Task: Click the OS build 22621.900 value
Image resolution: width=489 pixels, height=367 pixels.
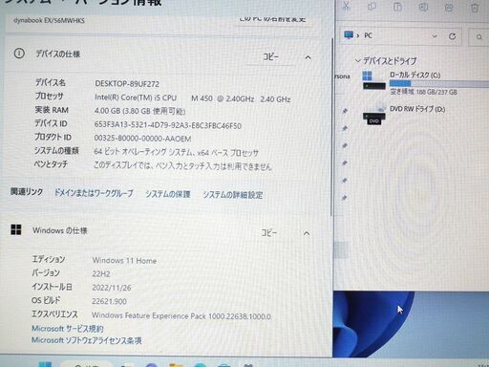Action: pyautogui.click(x=109, y=301)
